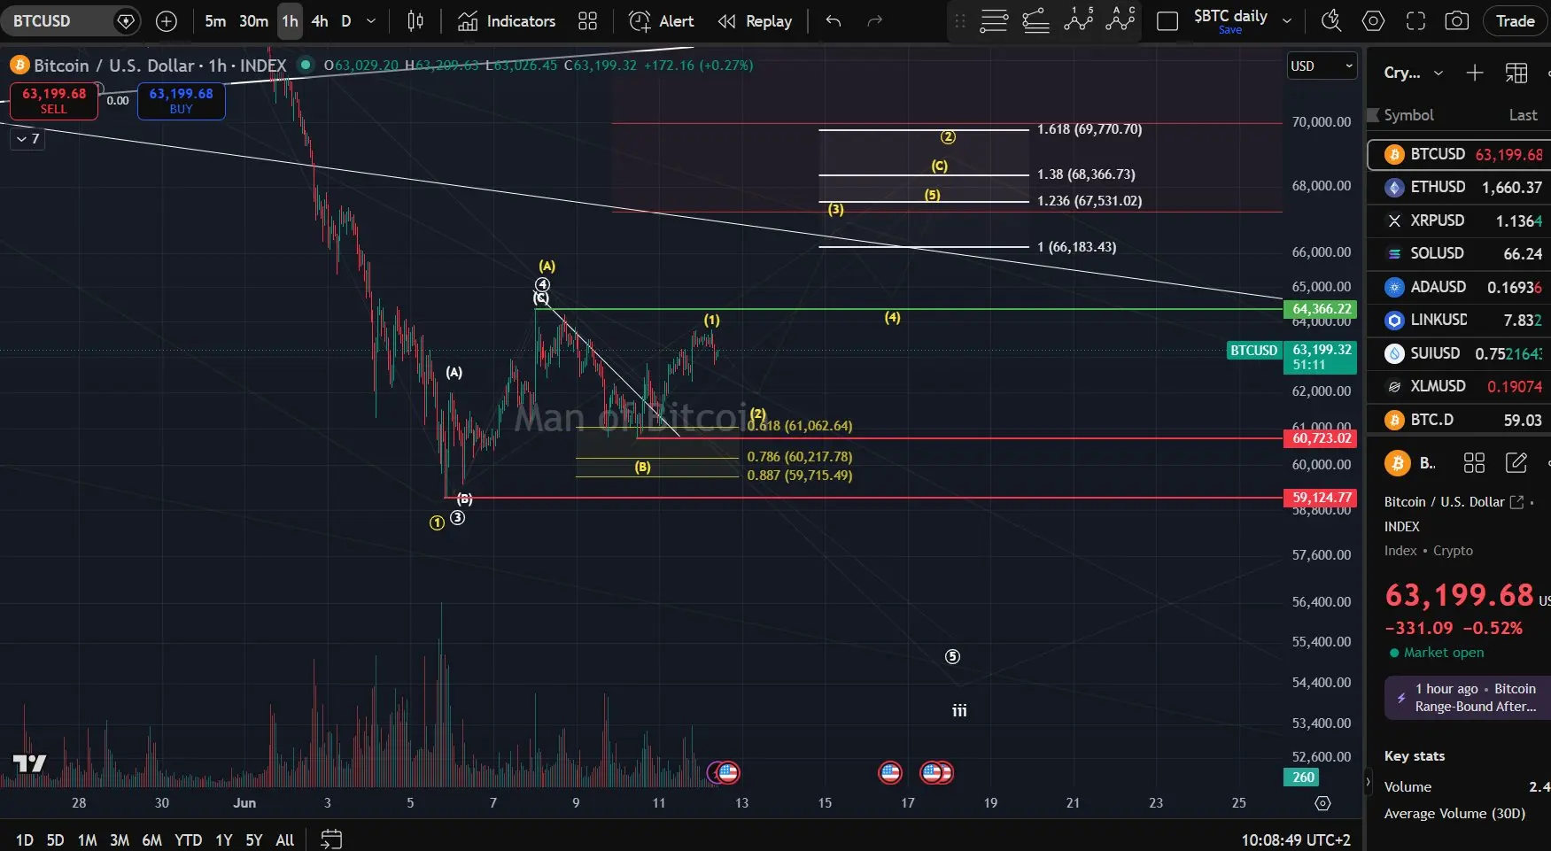1551x851 pixels.
Task: Set chart range to 1D
Action: 25,839
